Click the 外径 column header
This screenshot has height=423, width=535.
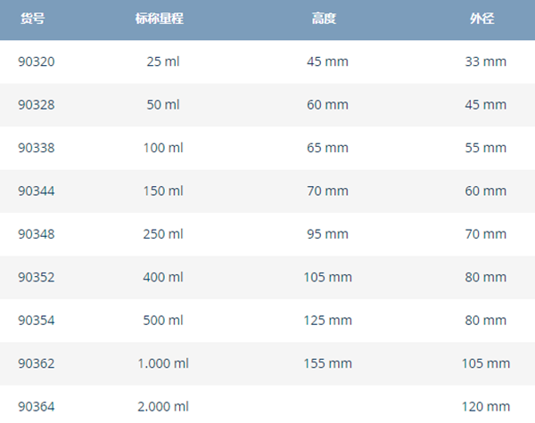(481, 19)
